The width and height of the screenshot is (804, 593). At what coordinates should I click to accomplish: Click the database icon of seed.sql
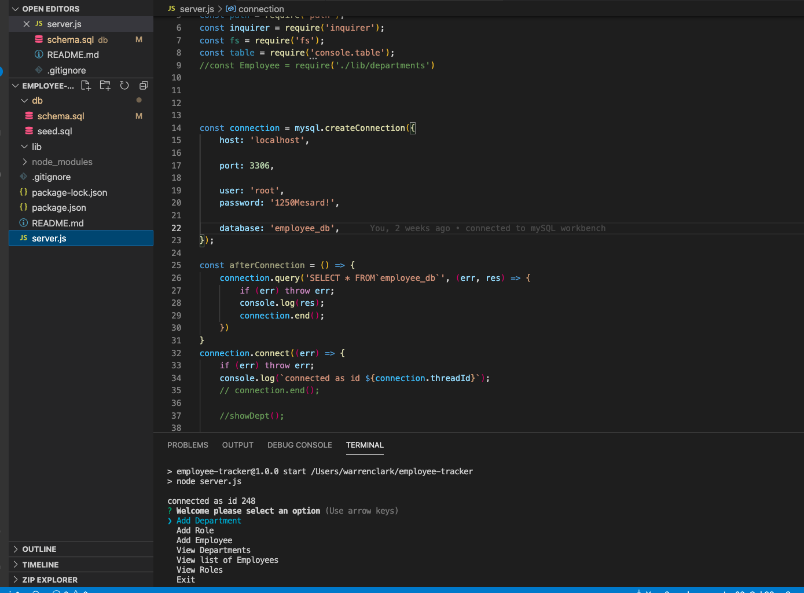click(29, 131)
